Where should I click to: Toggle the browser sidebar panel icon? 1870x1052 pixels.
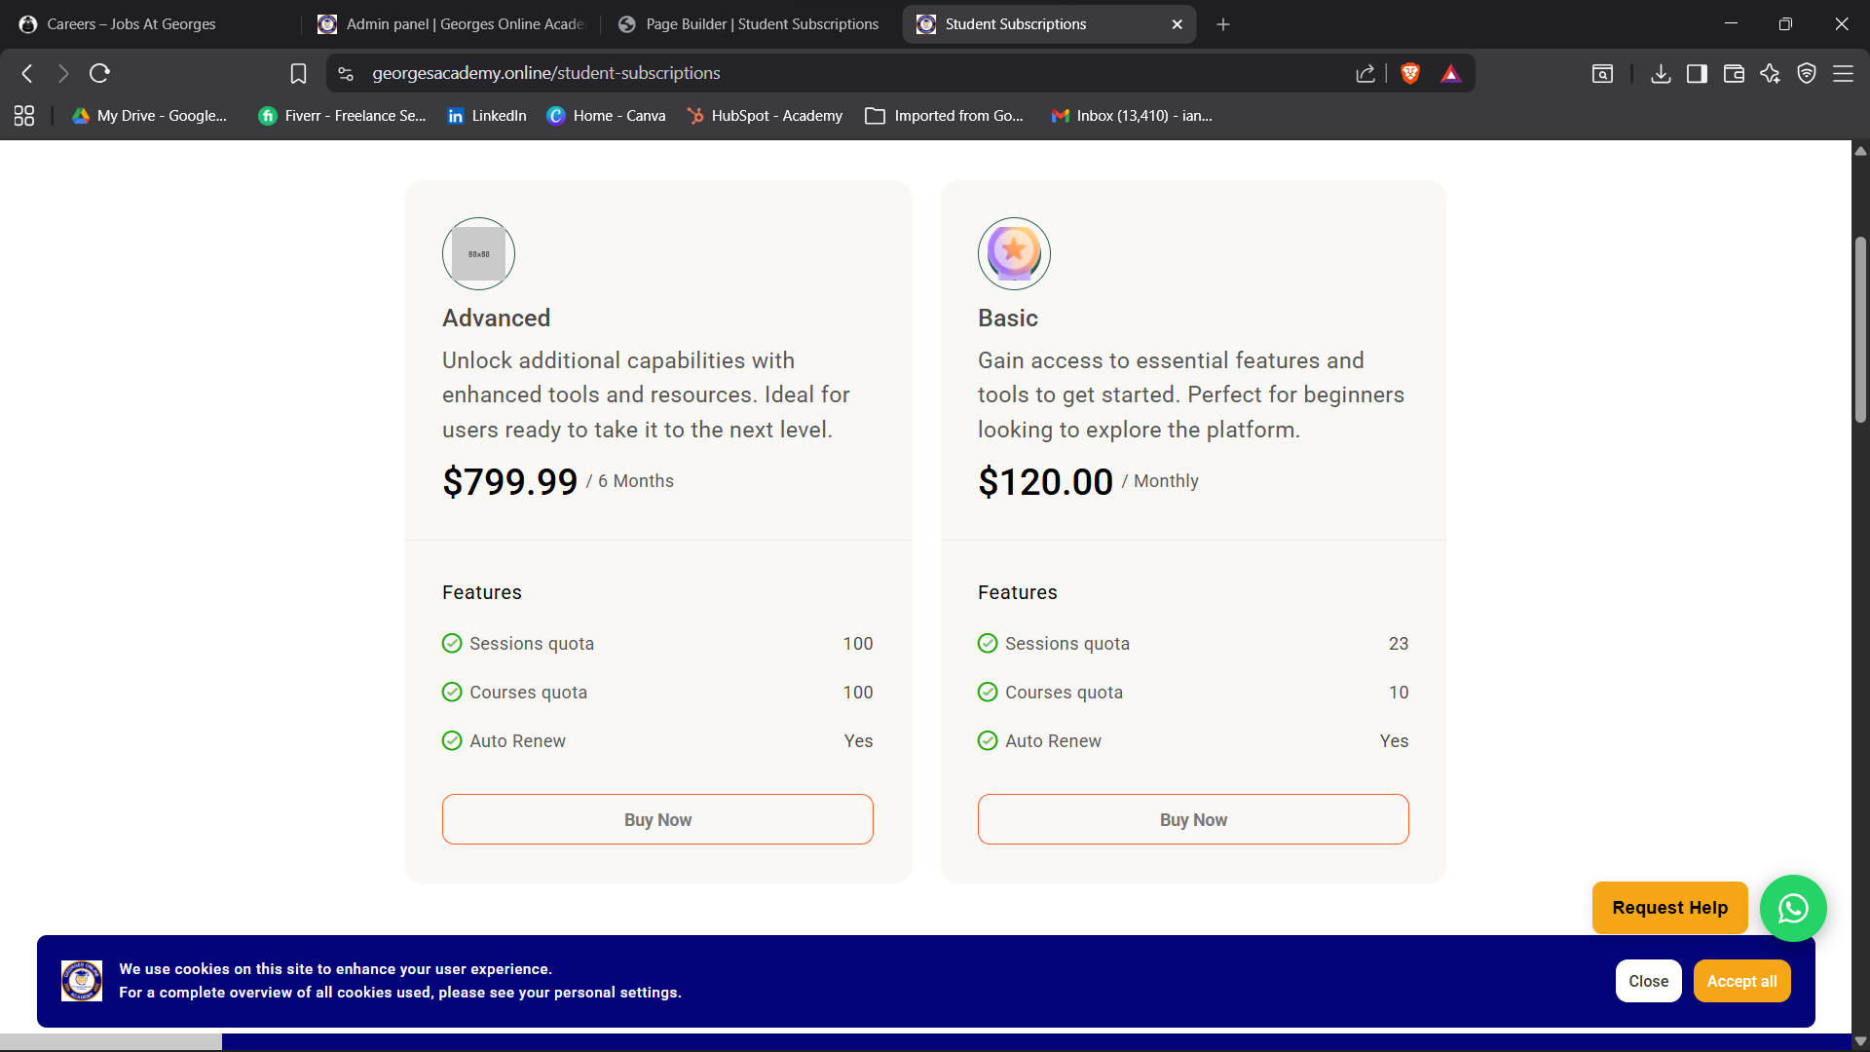point(1697,73)
